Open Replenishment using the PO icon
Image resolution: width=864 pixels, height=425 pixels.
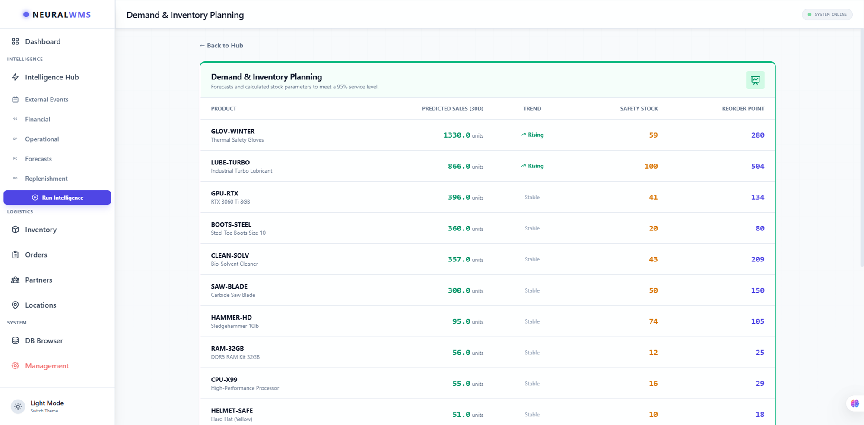[16, 178]
